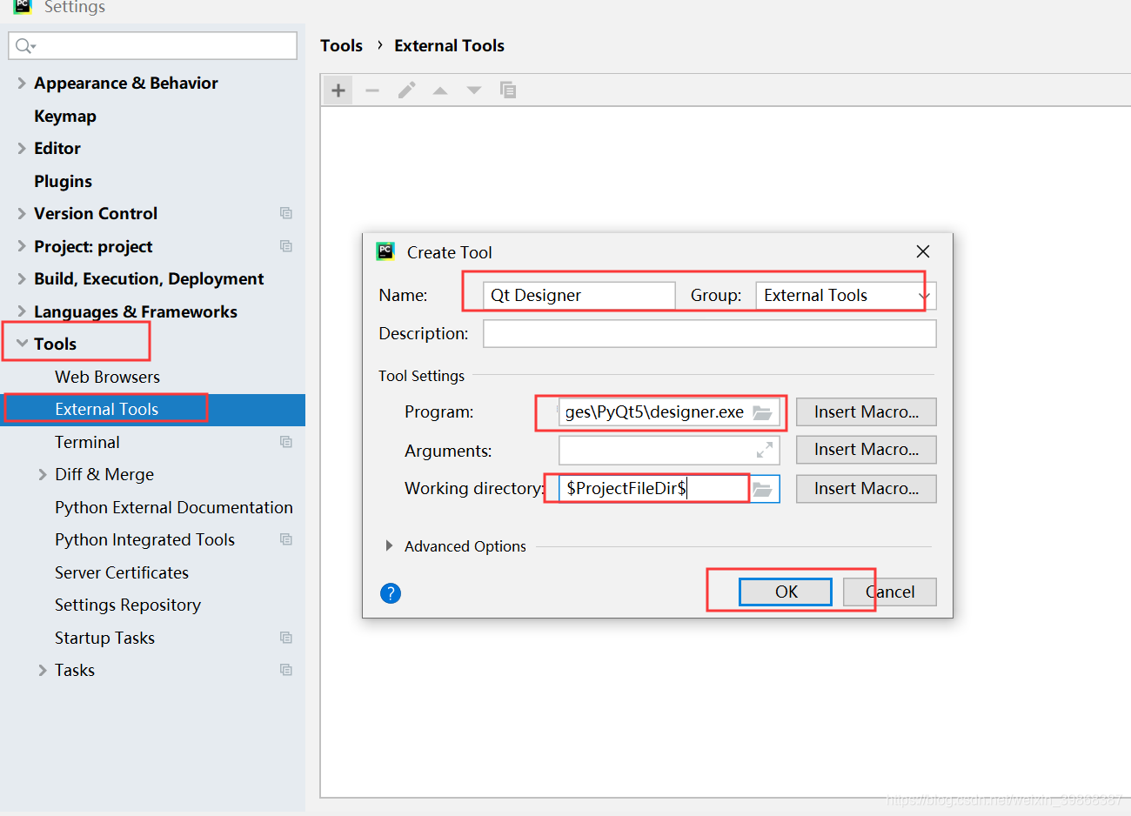
Task: Open Settings Repository page
Action: pyautogui.click(x=128, y=605)
